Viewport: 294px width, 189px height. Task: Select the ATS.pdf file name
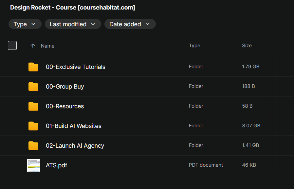tap(56, 165)
